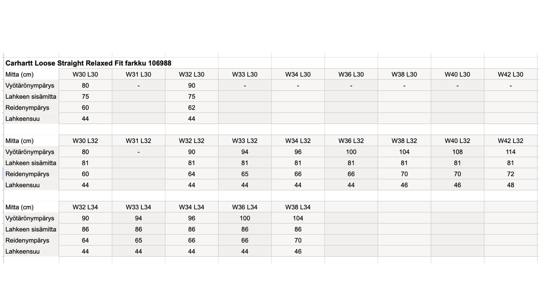Select the W36 L34 header cell
The image size is (541, 301).
point(245,207)
